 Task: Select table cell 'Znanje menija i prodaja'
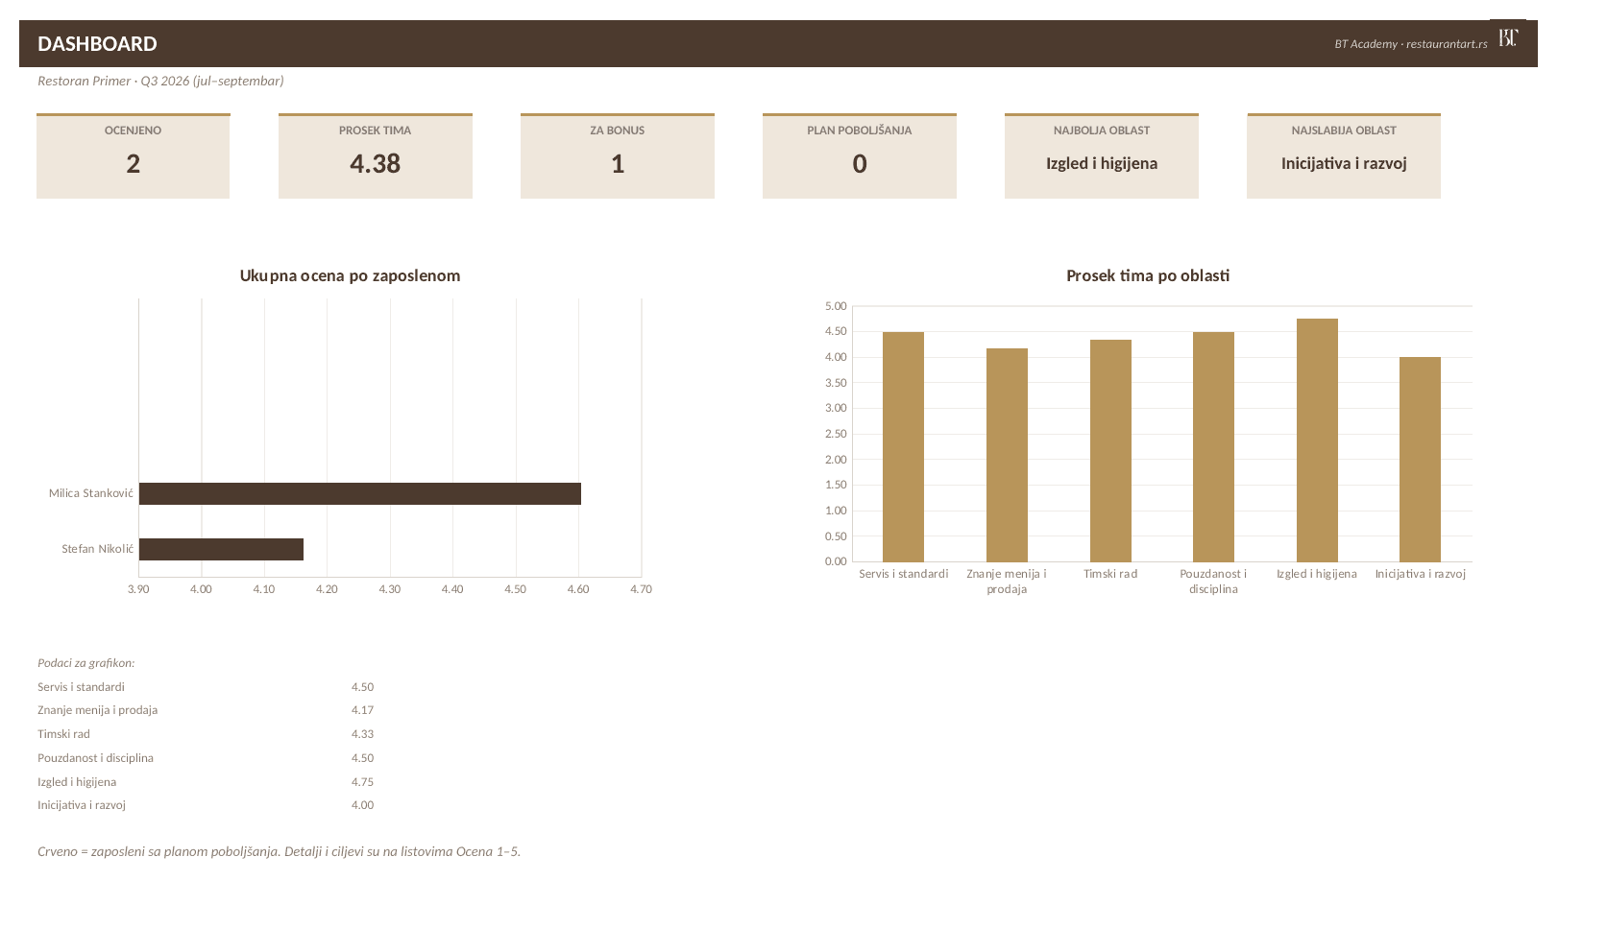coord(98,710)
